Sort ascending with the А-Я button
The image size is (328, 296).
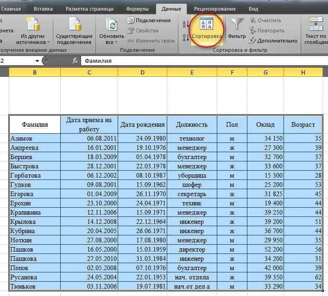tap(185, 24)
